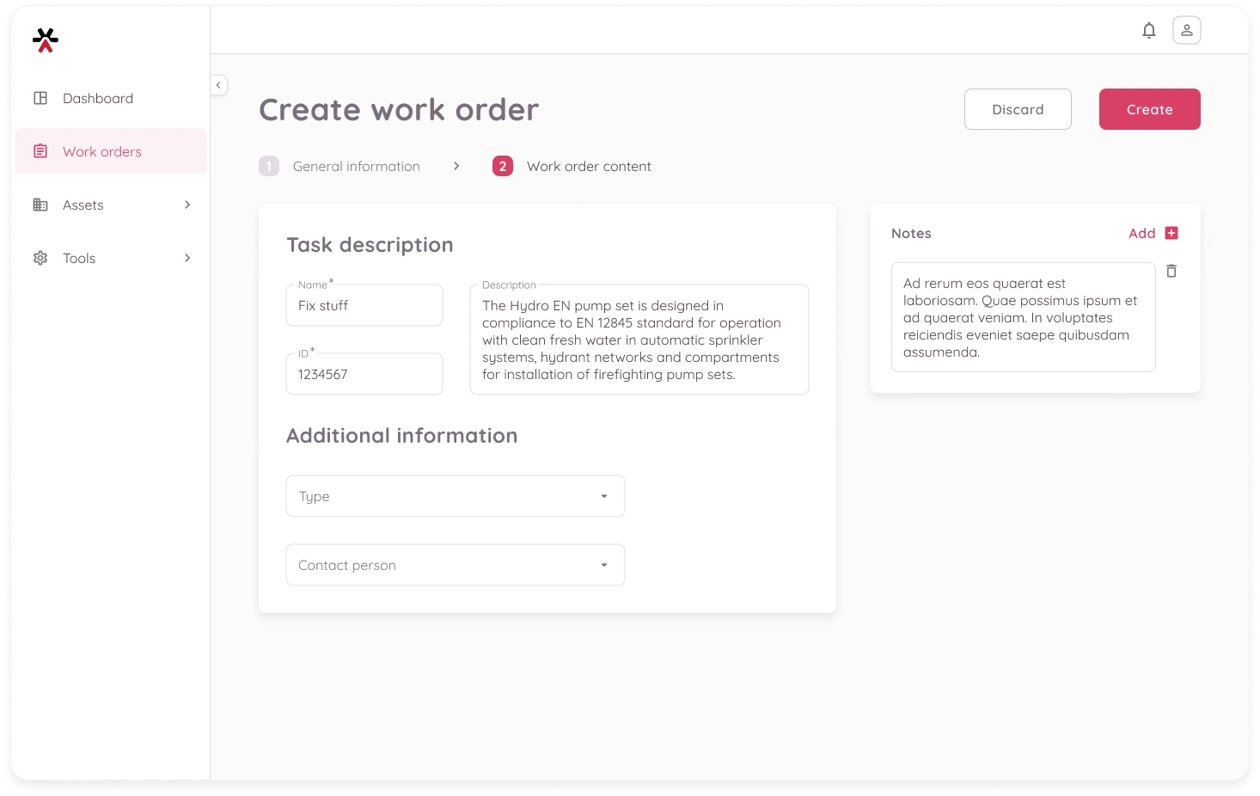This screenshot has height=796, width=1260.
Task: Open the Contact person dropdown
Action: (x=455, y=566)
